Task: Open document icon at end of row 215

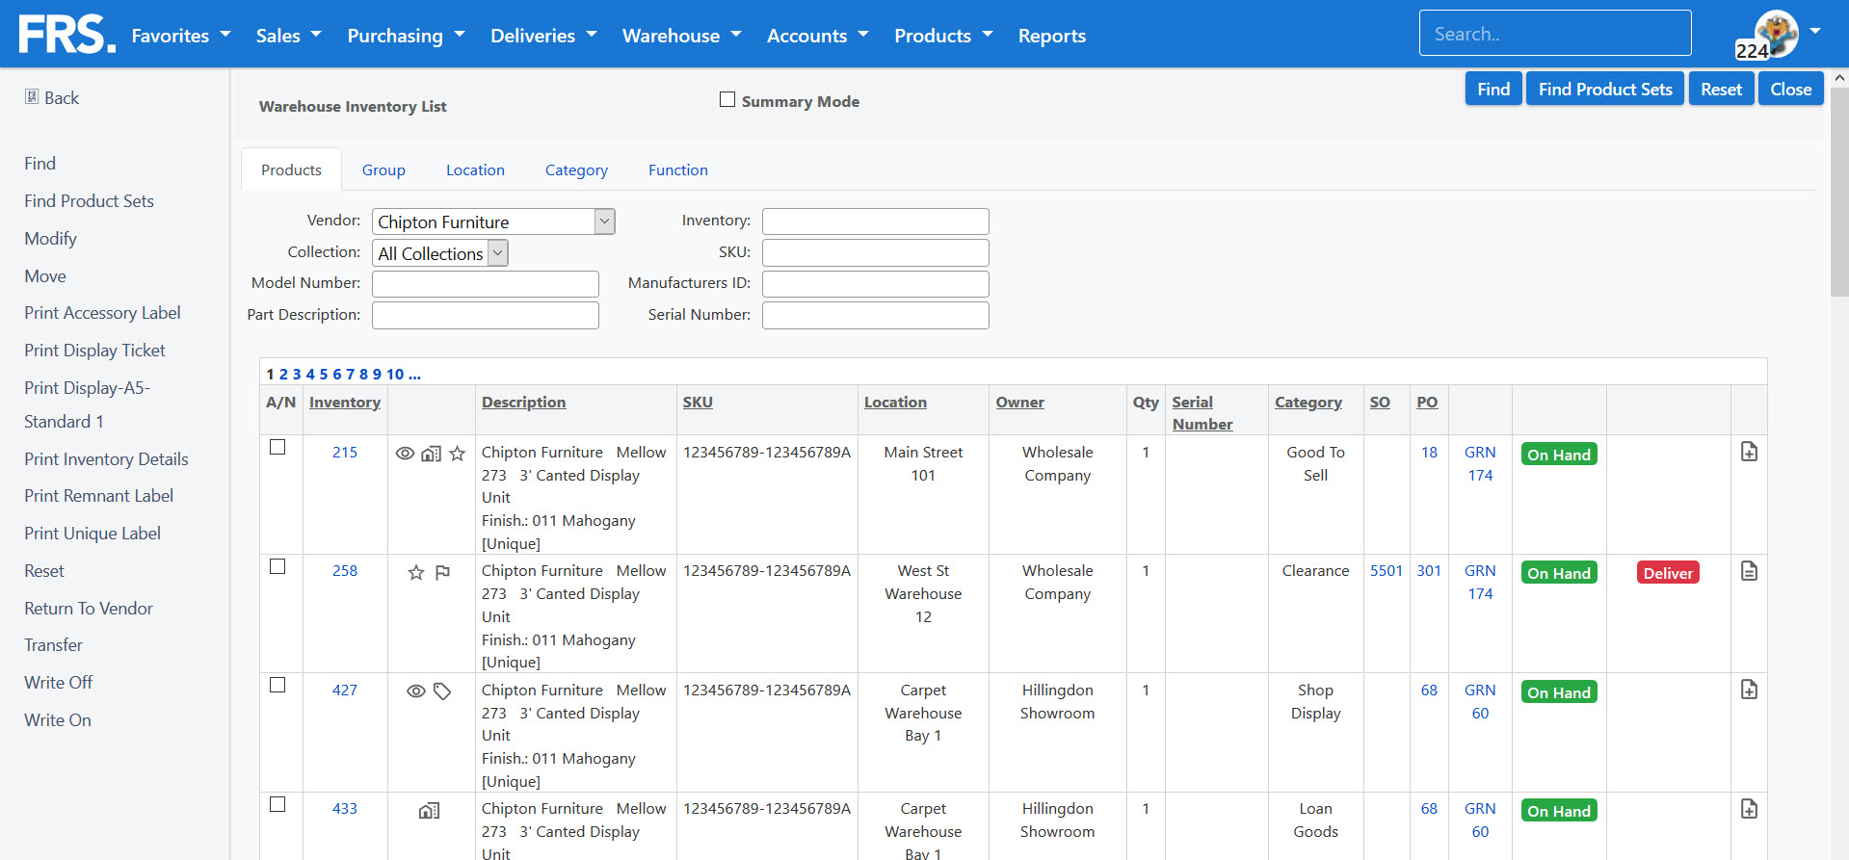Action: [1749, 452]
